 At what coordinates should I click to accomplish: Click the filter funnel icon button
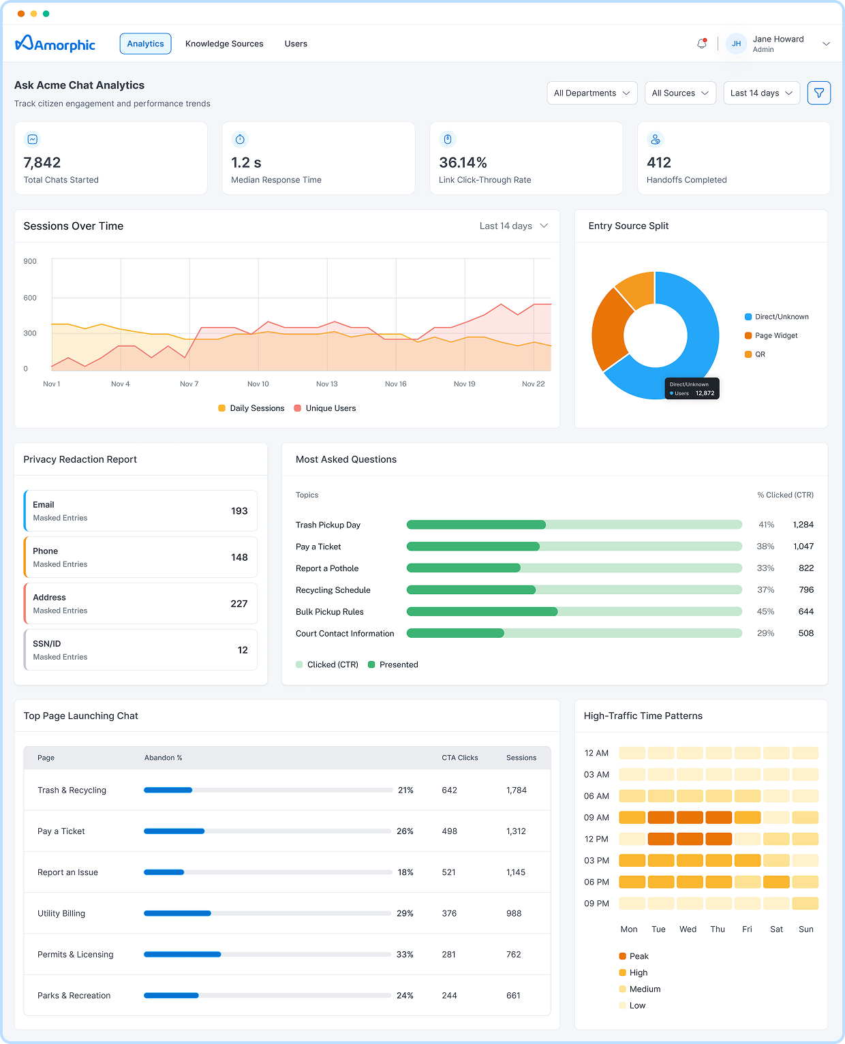[x=818, y=93]
